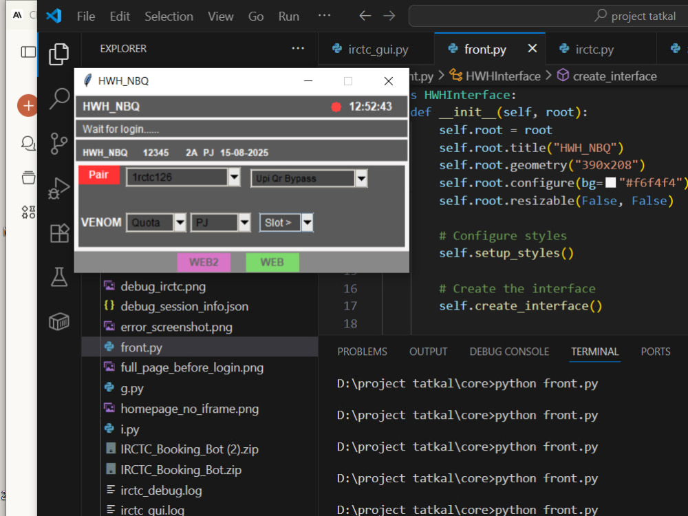Screen dimensions: 688x516
Task: Close the front.py editor tab
Action: pos(533,48)
